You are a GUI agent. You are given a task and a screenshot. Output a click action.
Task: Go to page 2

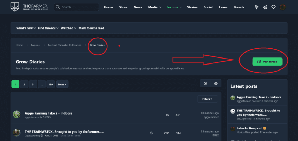24,84
